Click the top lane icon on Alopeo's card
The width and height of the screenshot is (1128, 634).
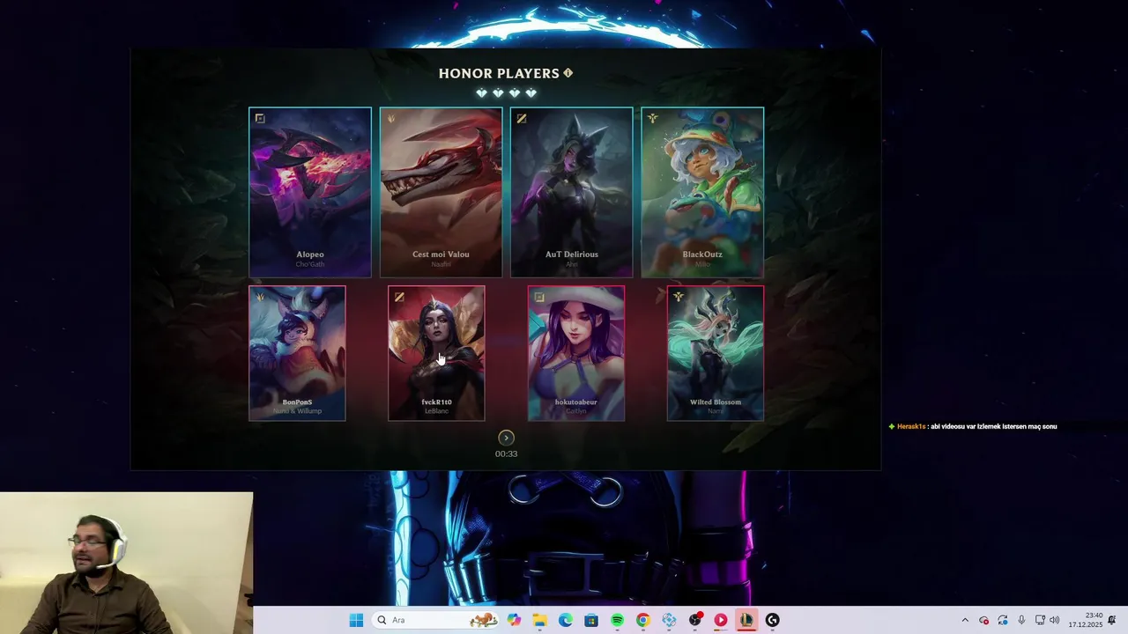259,118
